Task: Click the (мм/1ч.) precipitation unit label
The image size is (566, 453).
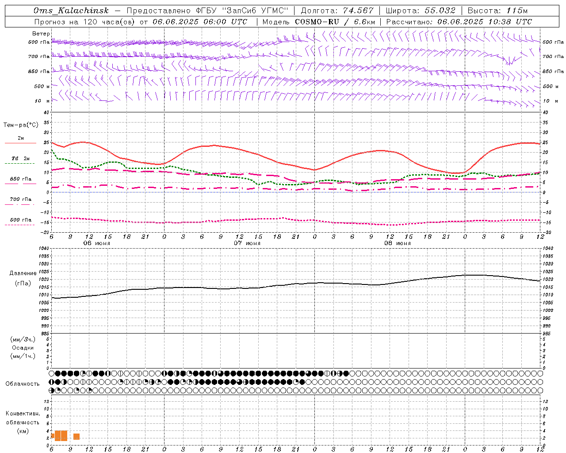Action: 23,356
